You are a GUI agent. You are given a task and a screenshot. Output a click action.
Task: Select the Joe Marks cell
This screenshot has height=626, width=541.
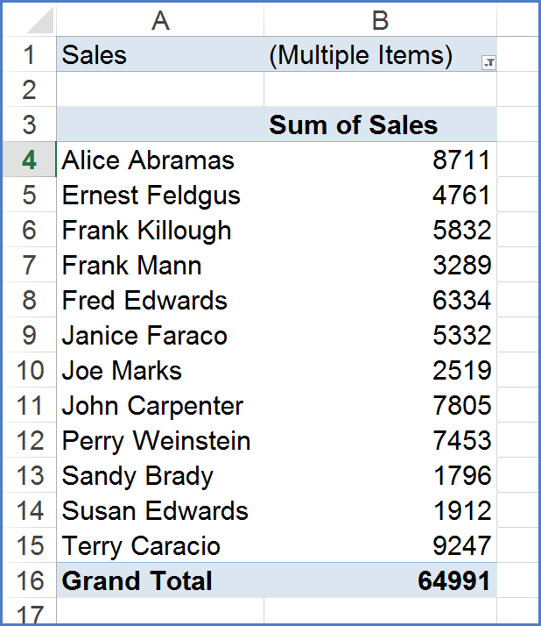coord(160,370)
